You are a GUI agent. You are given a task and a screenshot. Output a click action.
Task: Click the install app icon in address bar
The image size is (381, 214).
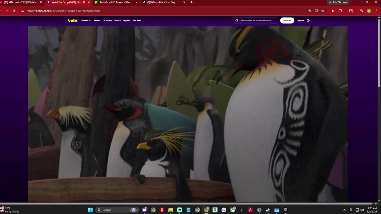[x=316, y=11]
